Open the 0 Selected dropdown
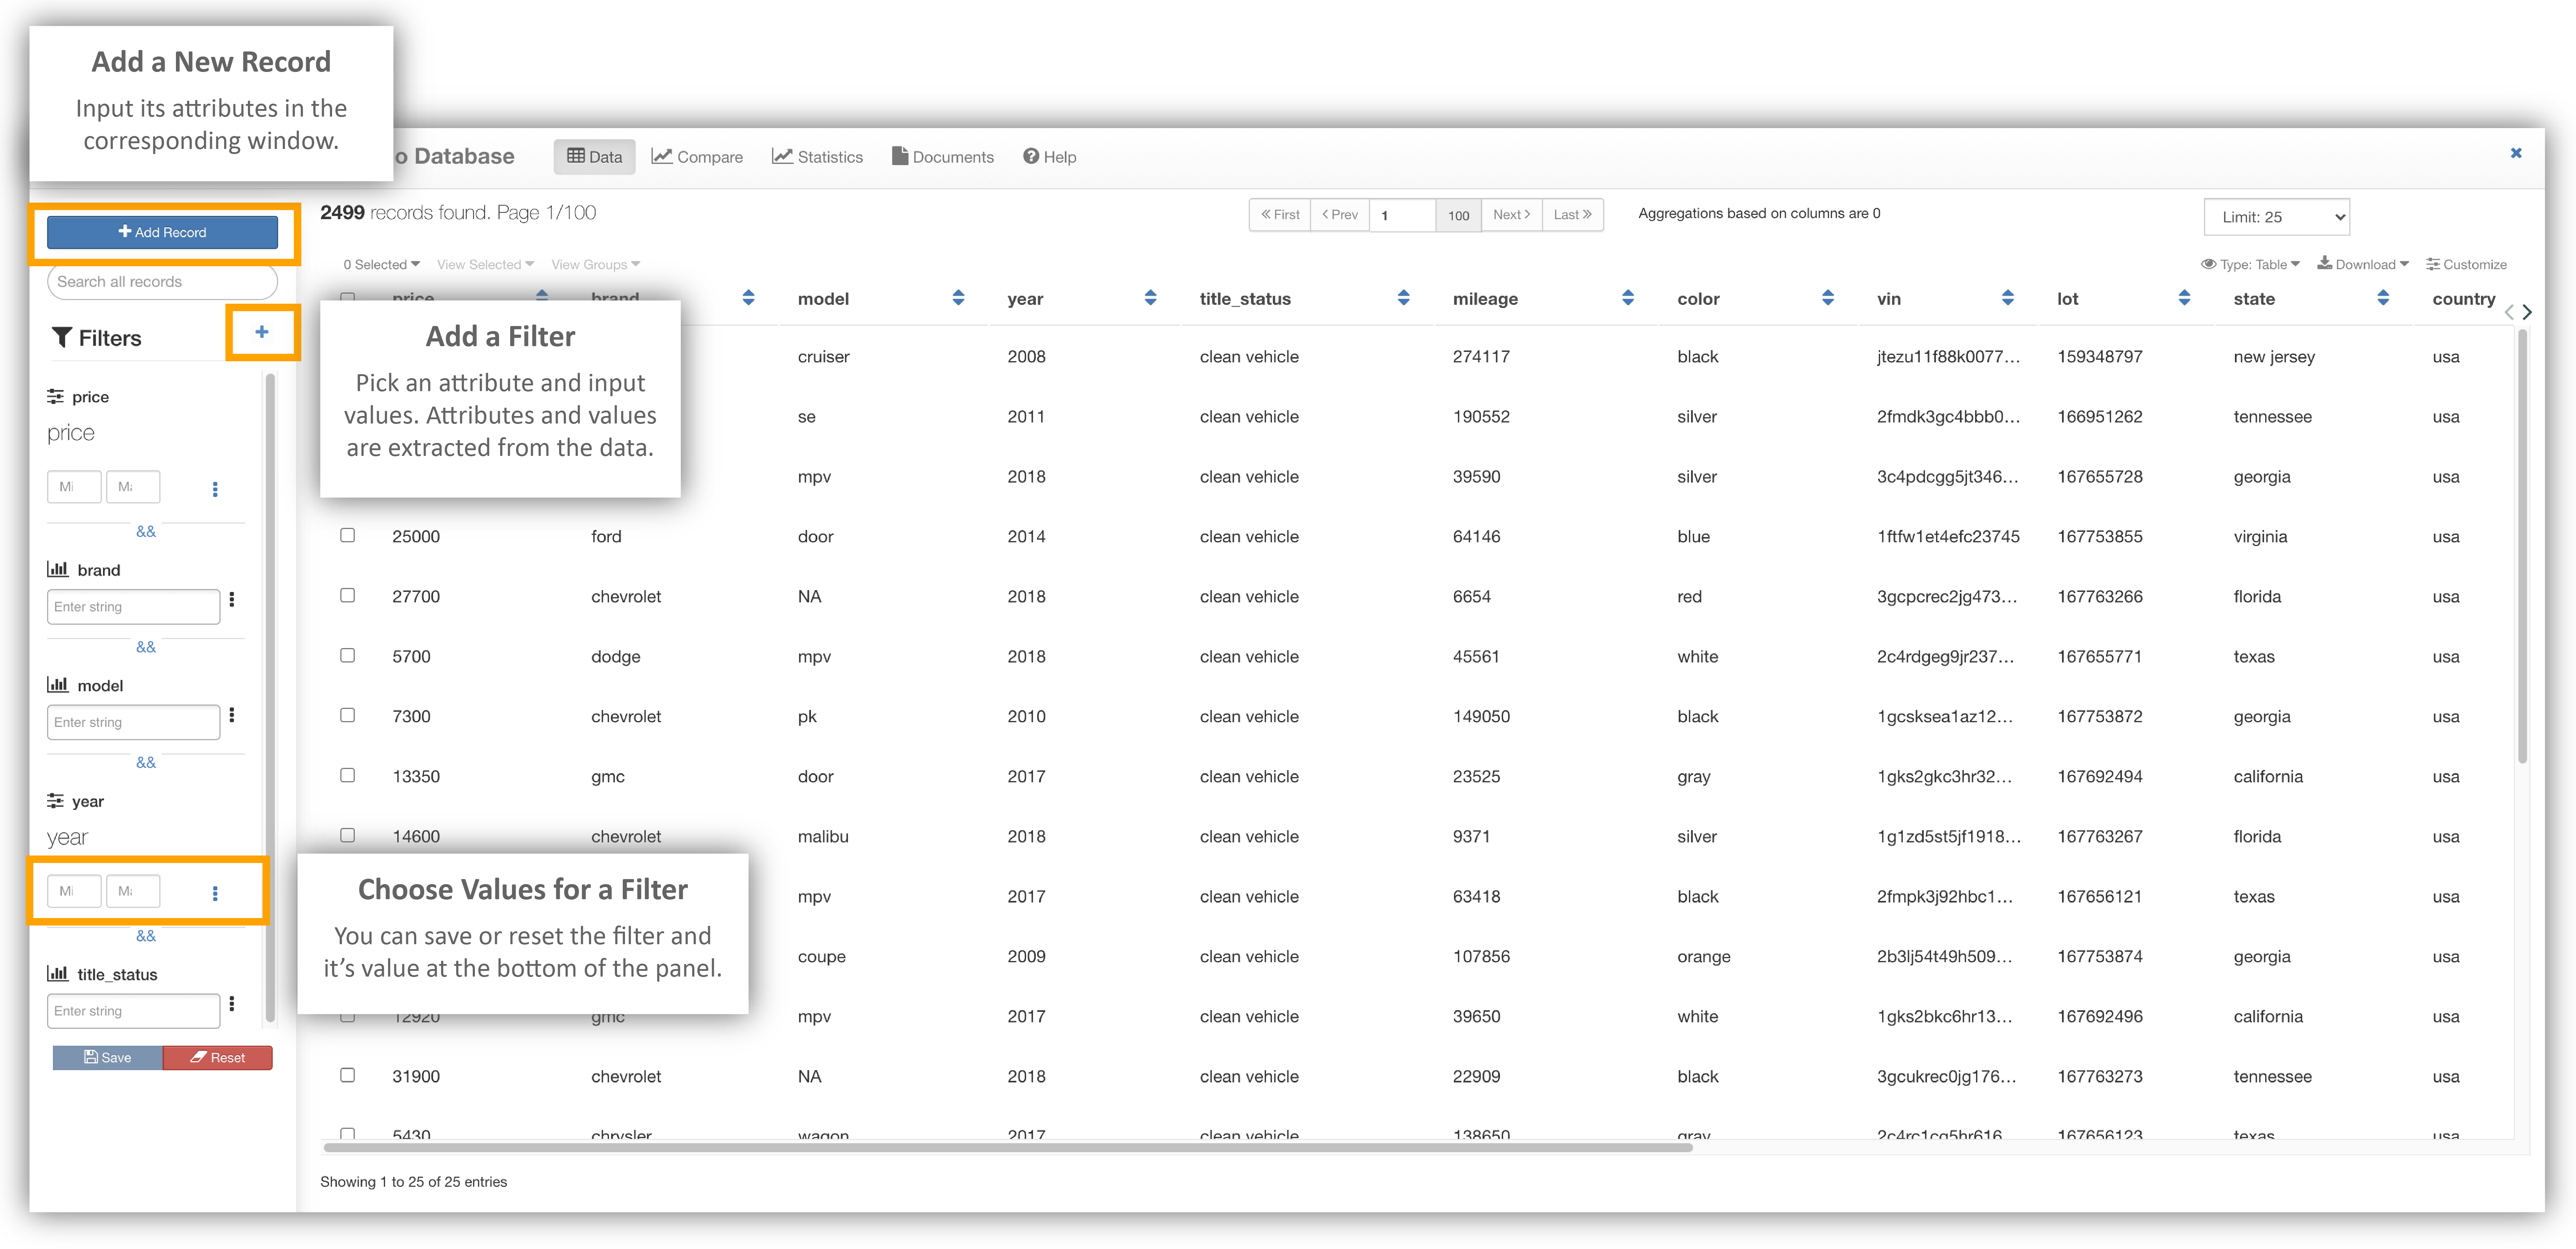Image resolution: width=2576 pixels, height=1249 pixels. click(381, 264)
